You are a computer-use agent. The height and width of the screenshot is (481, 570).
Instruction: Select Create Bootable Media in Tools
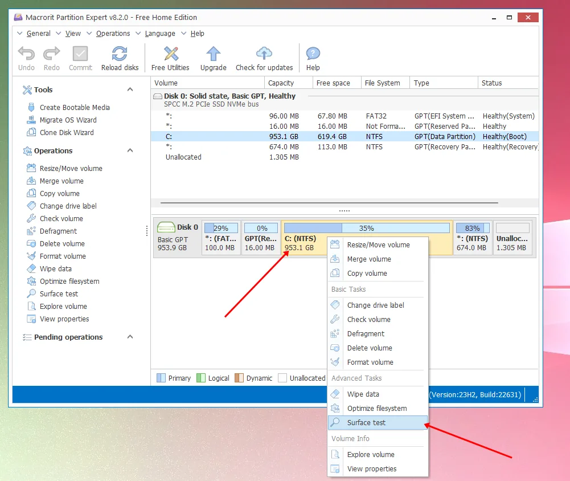pos(75,107)
